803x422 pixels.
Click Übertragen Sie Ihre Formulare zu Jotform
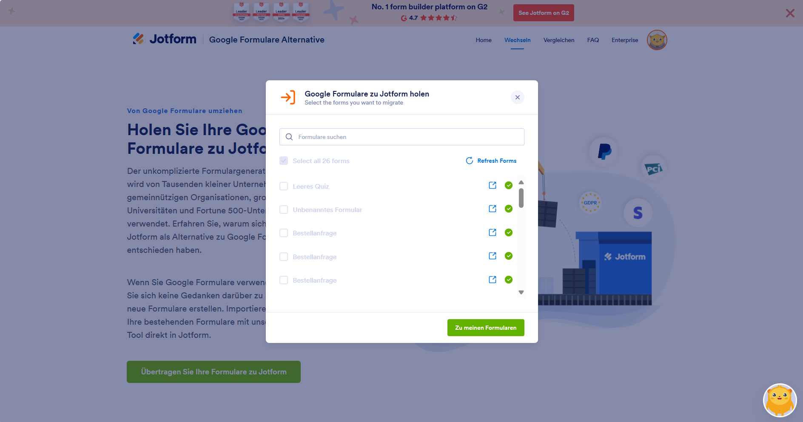(x=214, y=372)
